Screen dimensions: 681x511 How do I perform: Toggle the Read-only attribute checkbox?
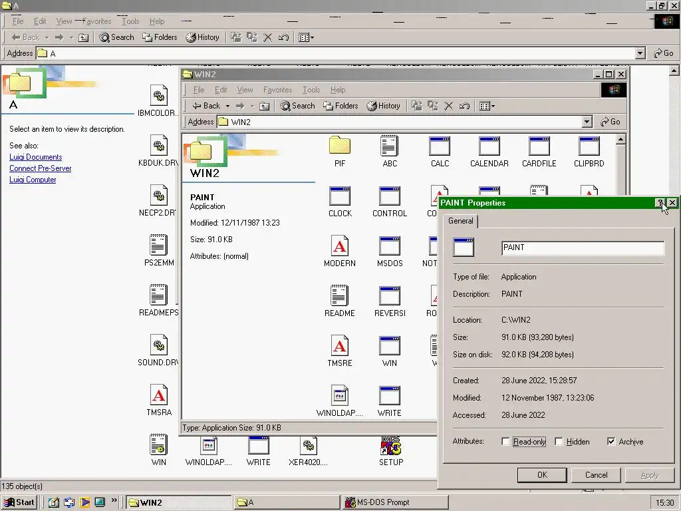(x=505, y=442)
